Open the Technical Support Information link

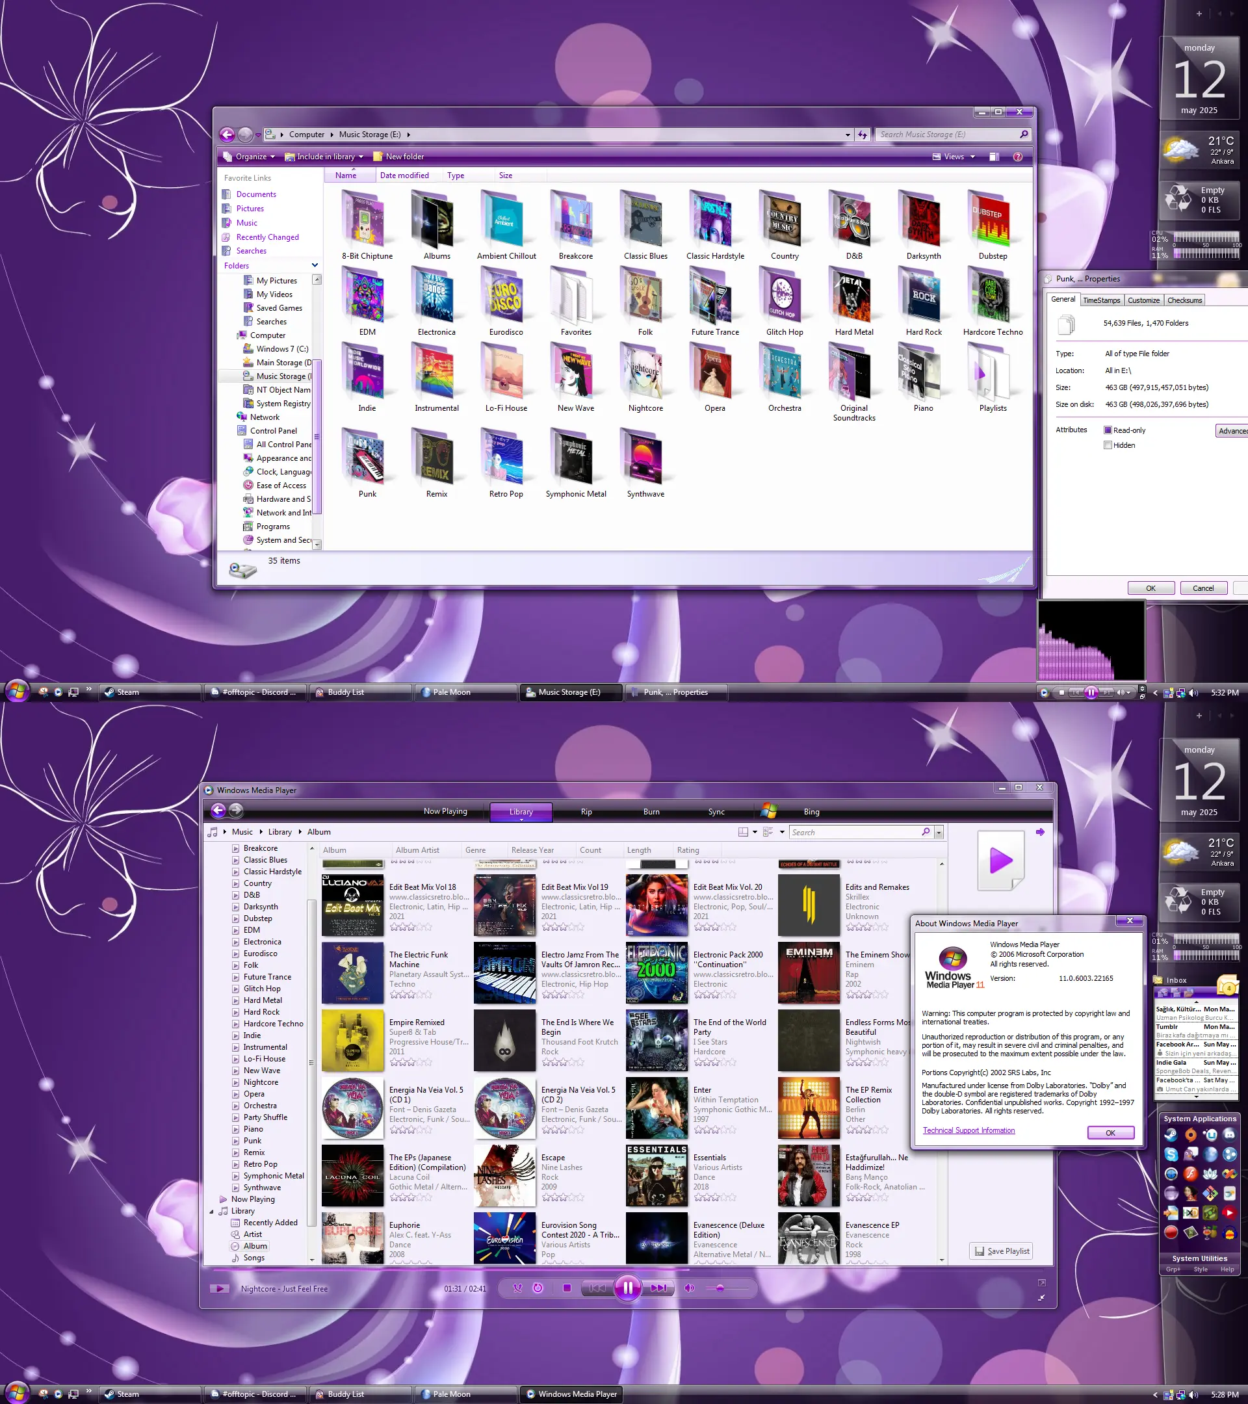pyautogui.click(x=968, y=1130)
